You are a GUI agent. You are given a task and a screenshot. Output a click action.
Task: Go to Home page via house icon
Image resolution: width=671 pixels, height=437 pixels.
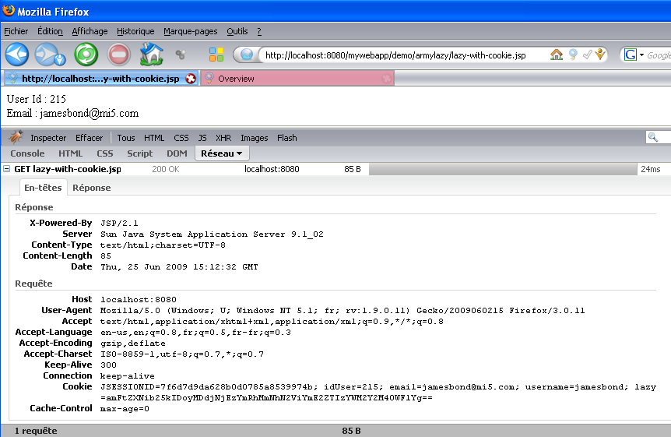pos(151,55)
